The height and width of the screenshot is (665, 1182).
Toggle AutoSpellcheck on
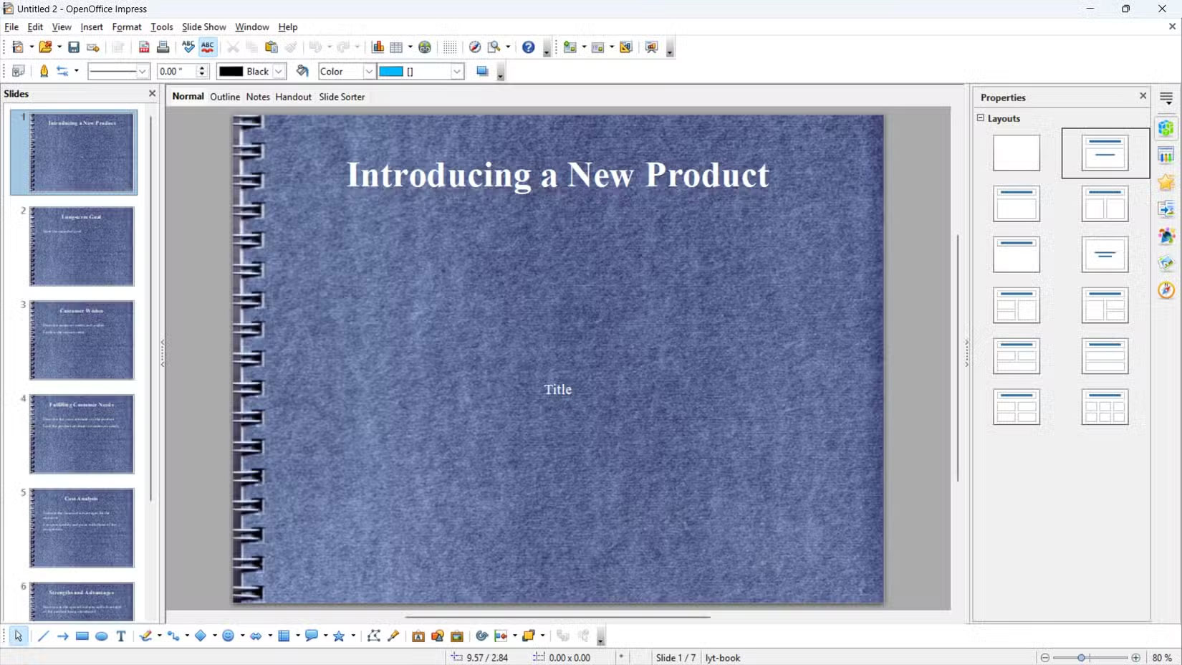click(208, 47)
